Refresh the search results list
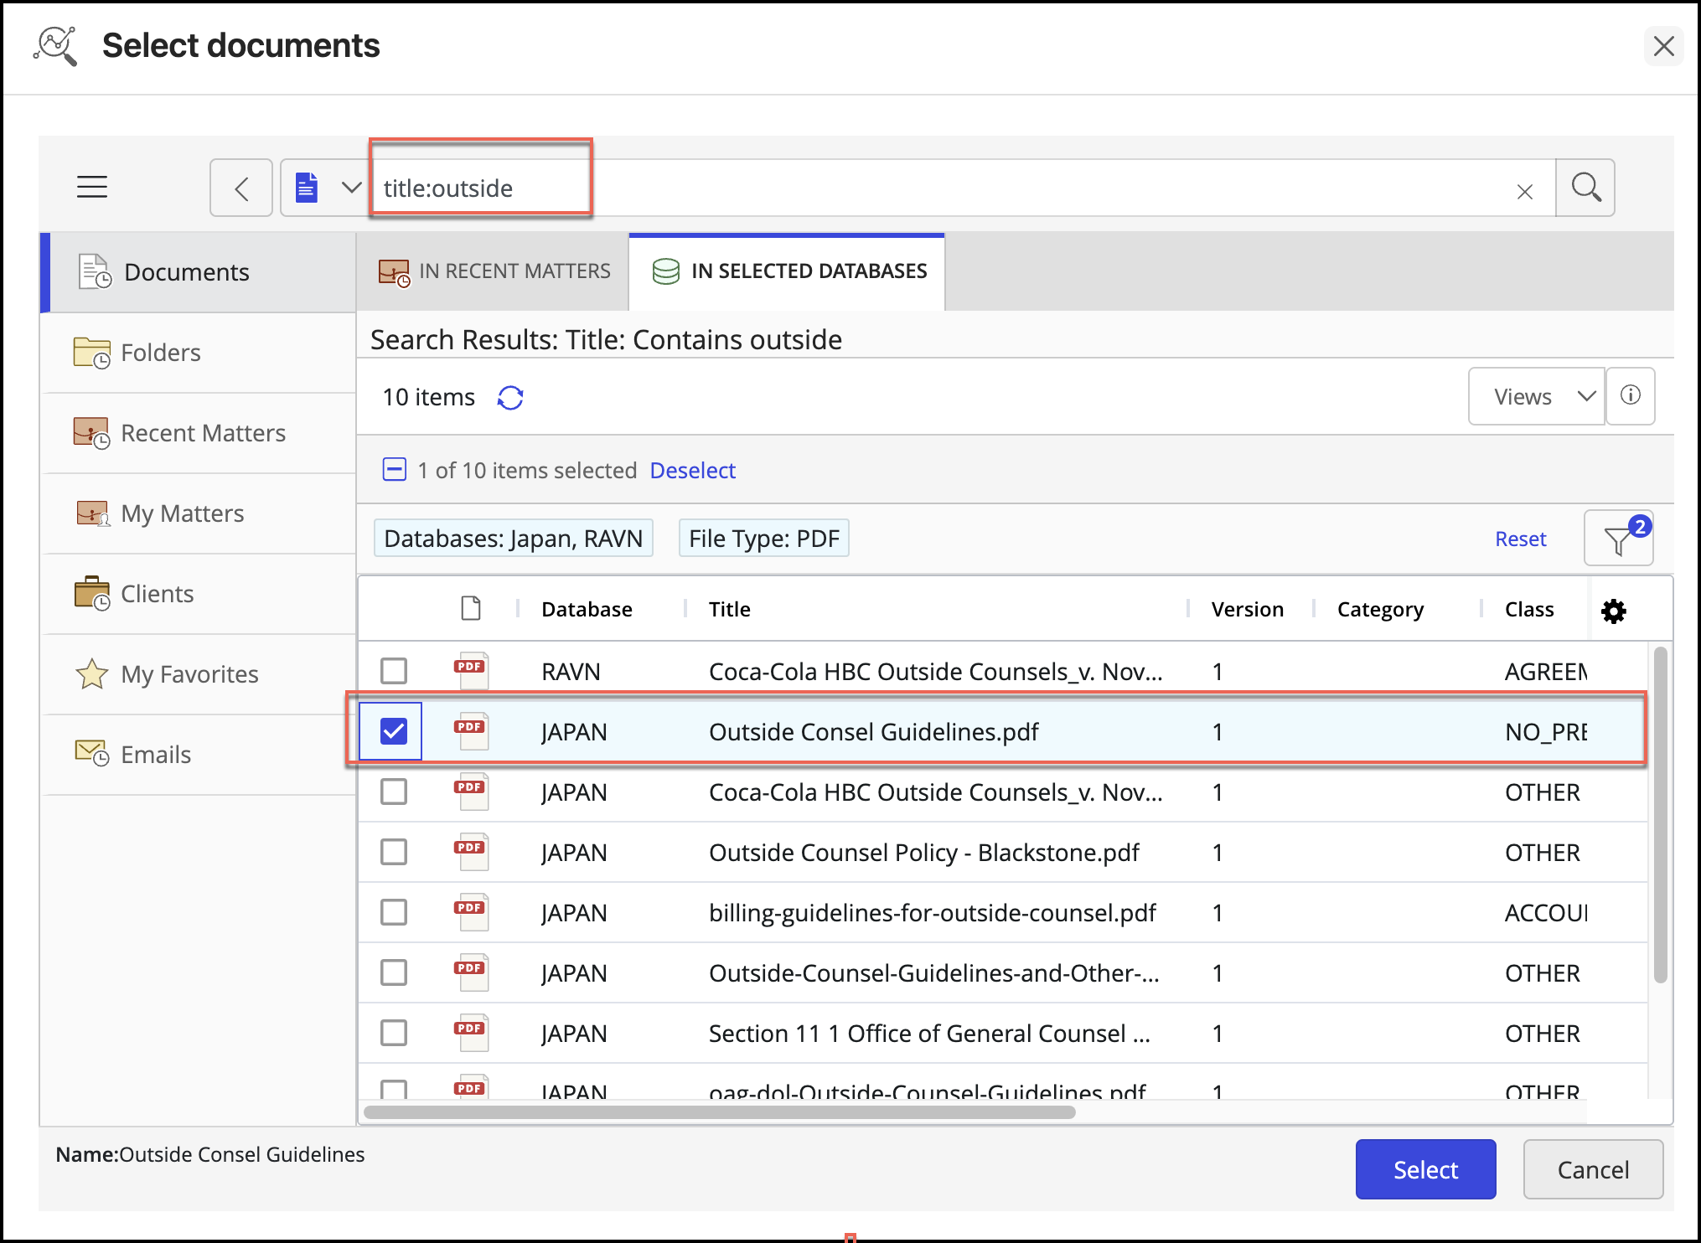1701x1243 pixels. pos(510,397)
